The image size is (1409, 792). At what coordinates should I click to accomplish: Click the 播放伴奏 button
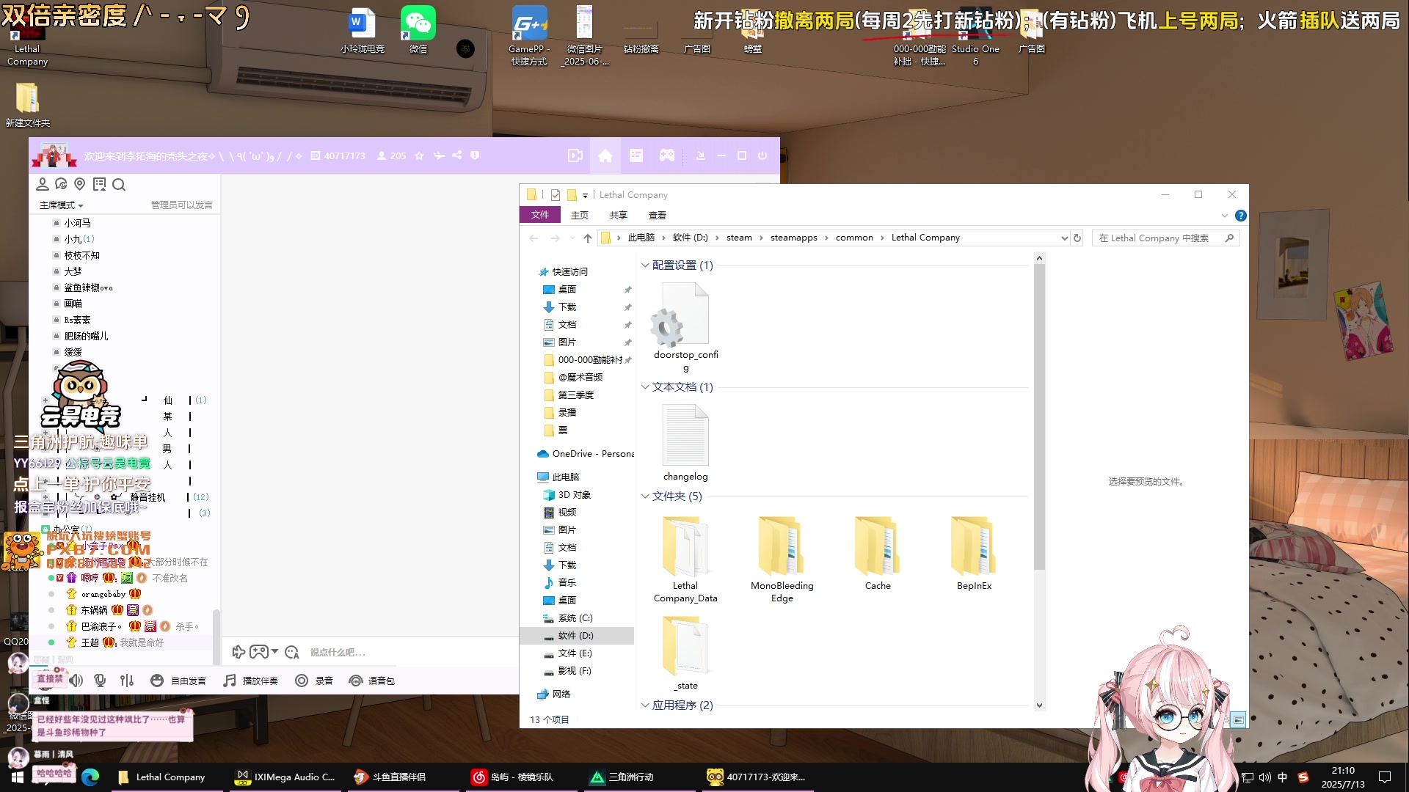(251, 681)
